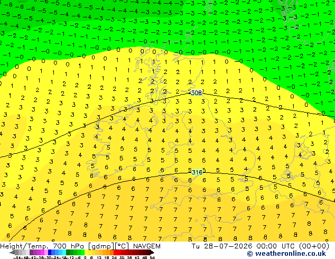Click the 316 height contour label
The width and height of the screenshot is (335, 259).
[x=197, y=172]
